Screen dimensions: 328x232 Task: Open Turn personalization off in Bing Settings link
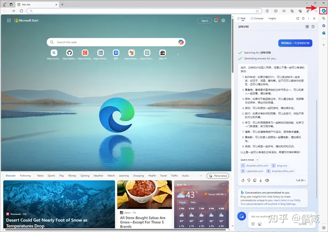click(268, 204)
